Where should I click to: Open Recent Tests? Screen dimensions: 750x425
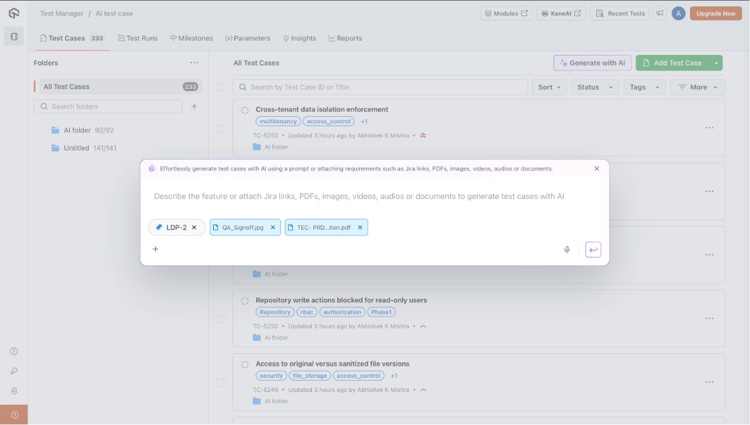pos(620,13)
